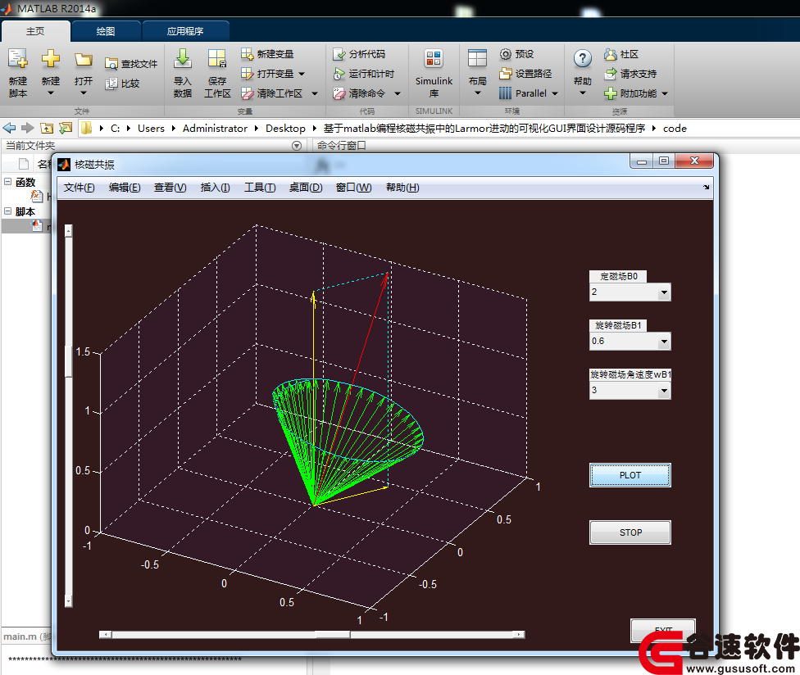The width and height of the screenshot is (800, 675).
Task: Click the Users folder in the path
Action: [151, 129]
